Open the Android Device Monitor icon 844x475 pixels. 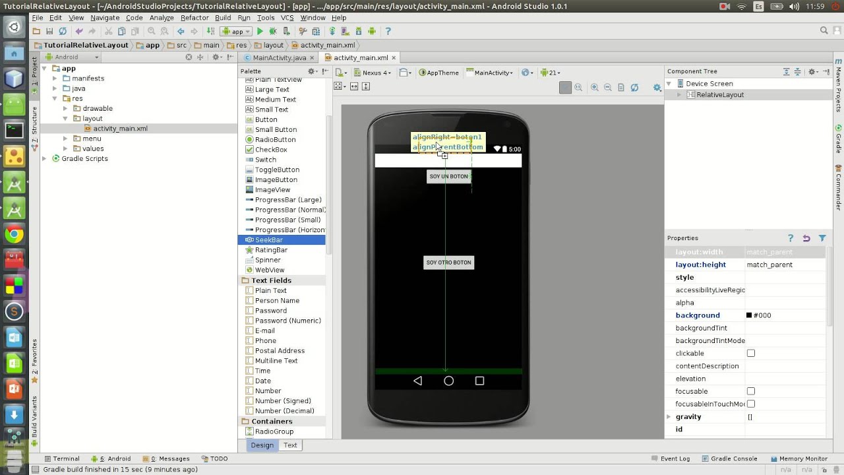pos(372,31)
